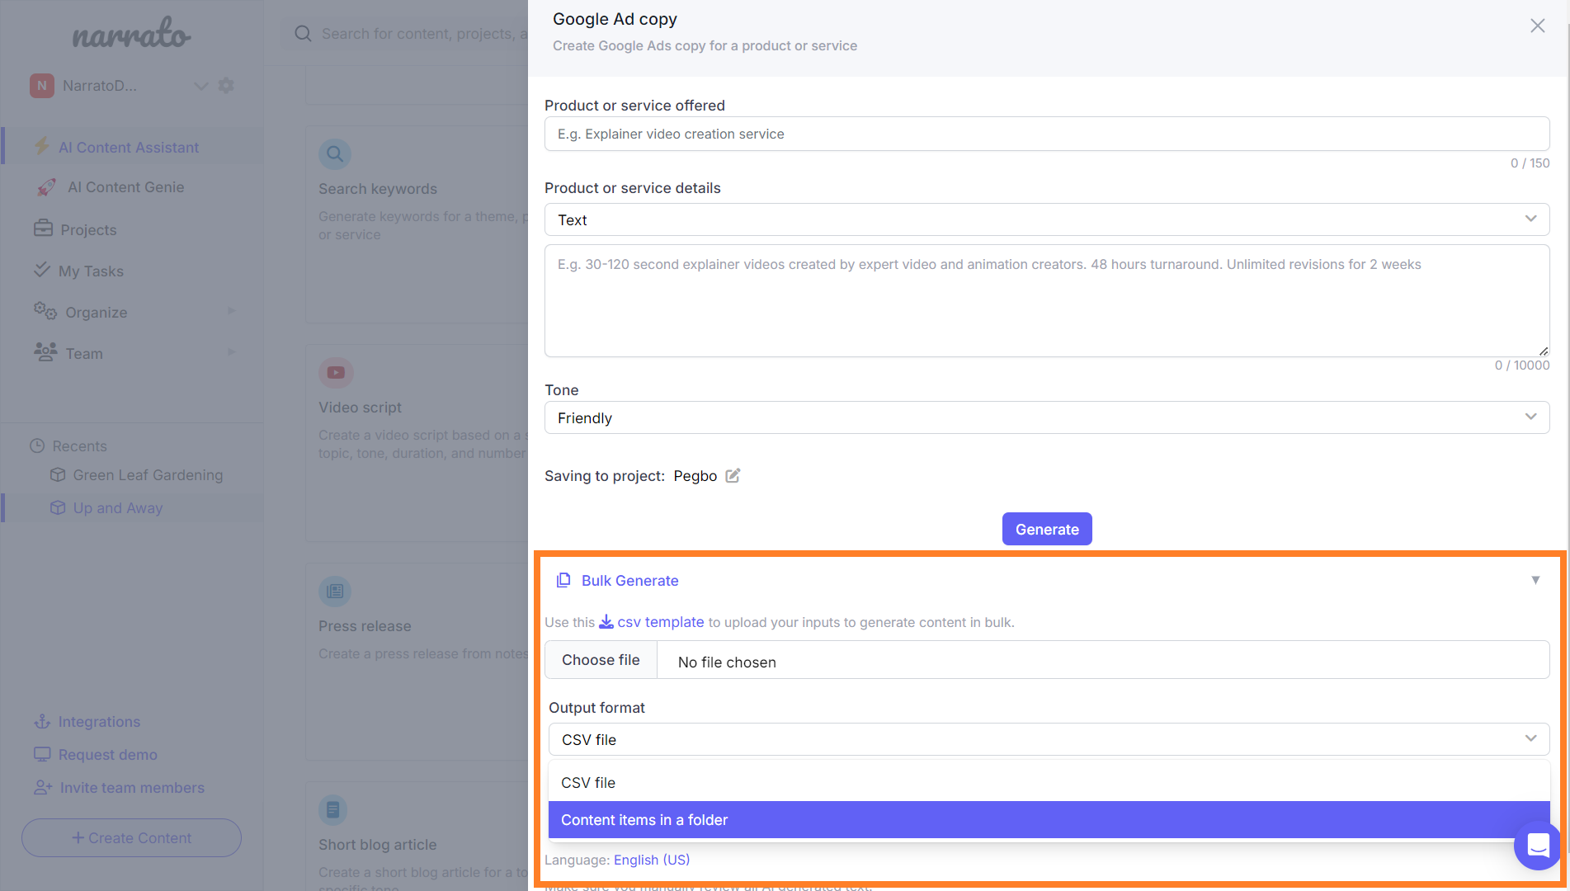
Task: Click the Search keywords card icon
Action: (335, 153)
